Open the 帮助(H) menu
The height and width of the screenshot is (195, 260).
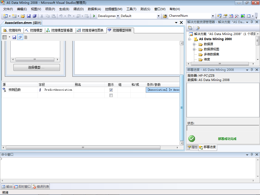[x=175, y=9]
